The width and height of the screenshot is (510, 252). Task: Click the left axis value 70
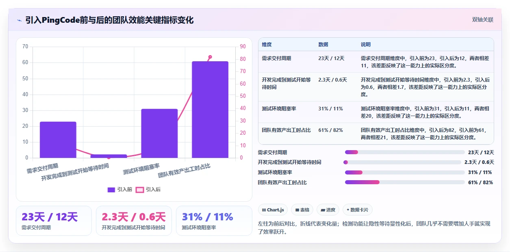(x=25, y=47)
